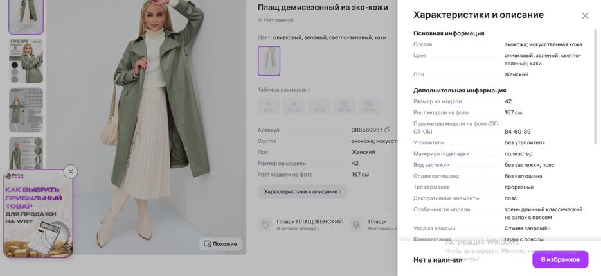Image resolution: width=601 pixels, height=276 pixels.
Task: Click the star rating icon
Action: [x=260, y=20]
